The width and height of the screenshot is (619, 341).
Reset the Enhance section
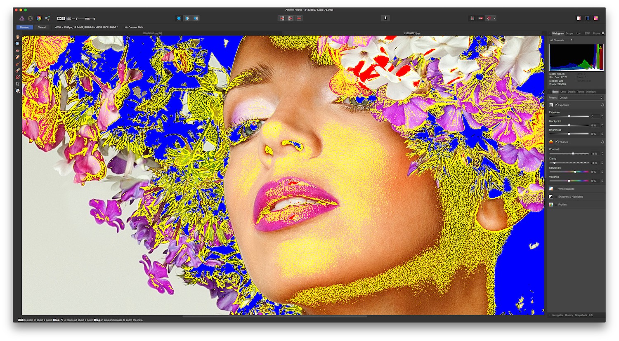pyautogui.click(x=602, y=142)
